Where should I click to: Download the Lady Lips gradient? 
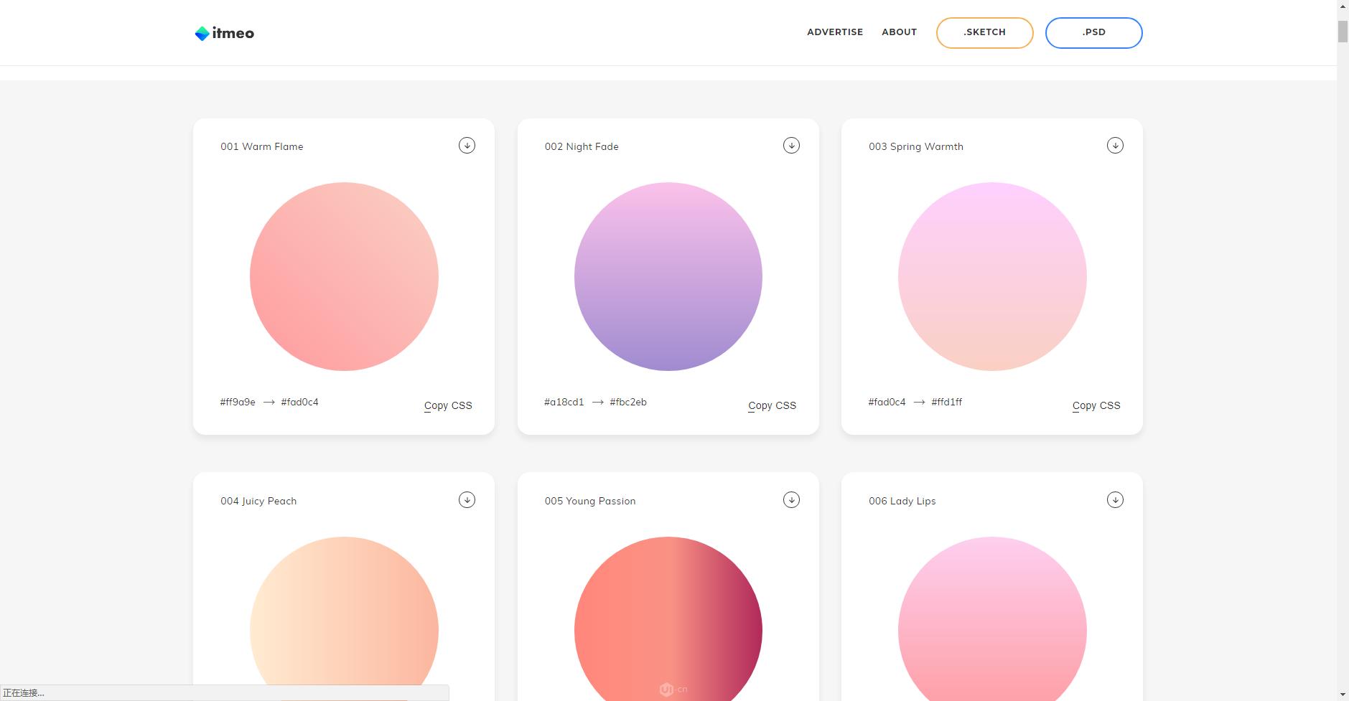1115,500
